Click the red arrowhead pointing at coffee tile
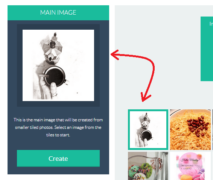Image resolution: width=213 pixels, height=180 pixels. [145, 97]
